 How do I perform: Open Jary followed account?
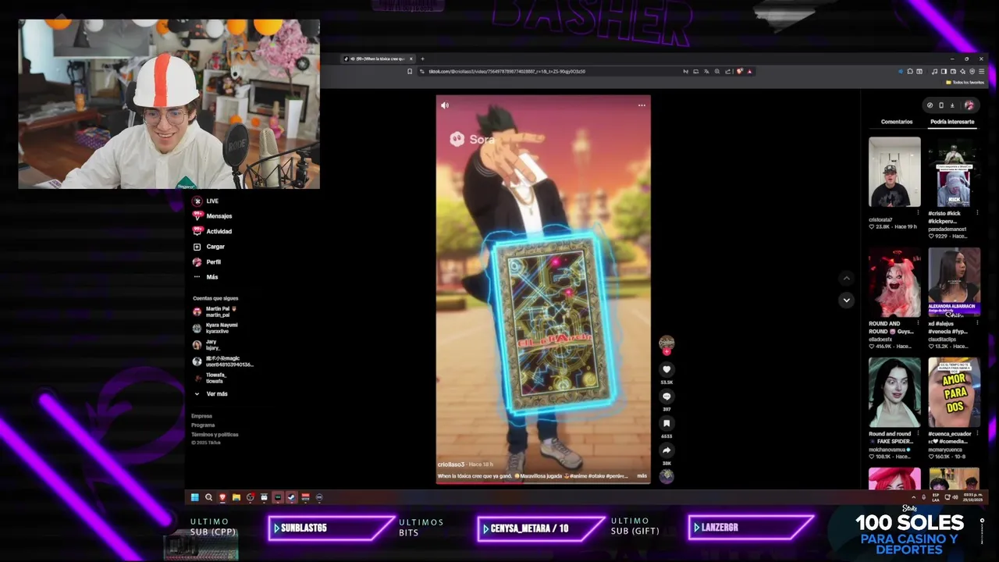207,344
